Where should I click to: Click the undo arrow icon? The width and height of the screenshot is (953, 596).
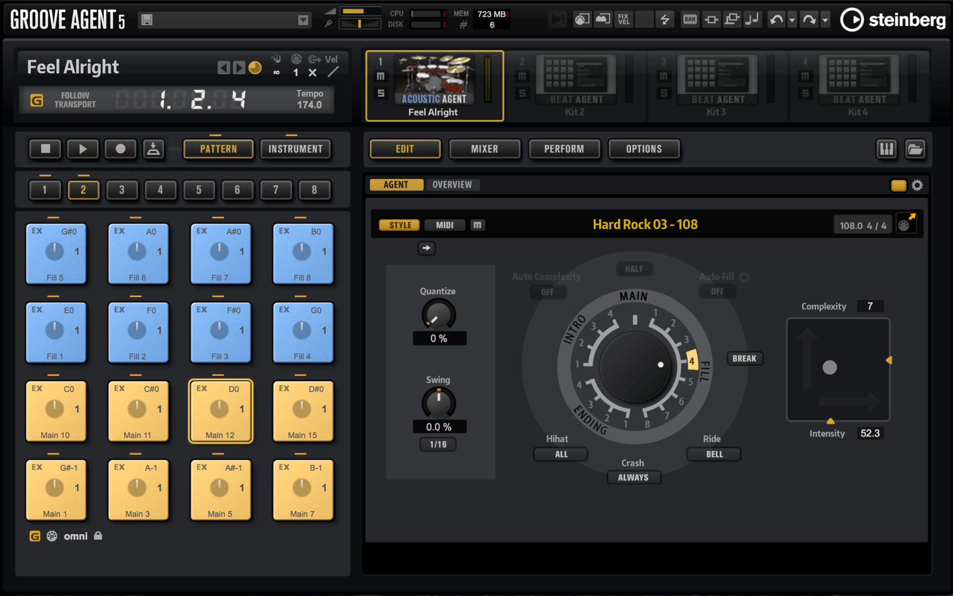click(x=776, y=20)
